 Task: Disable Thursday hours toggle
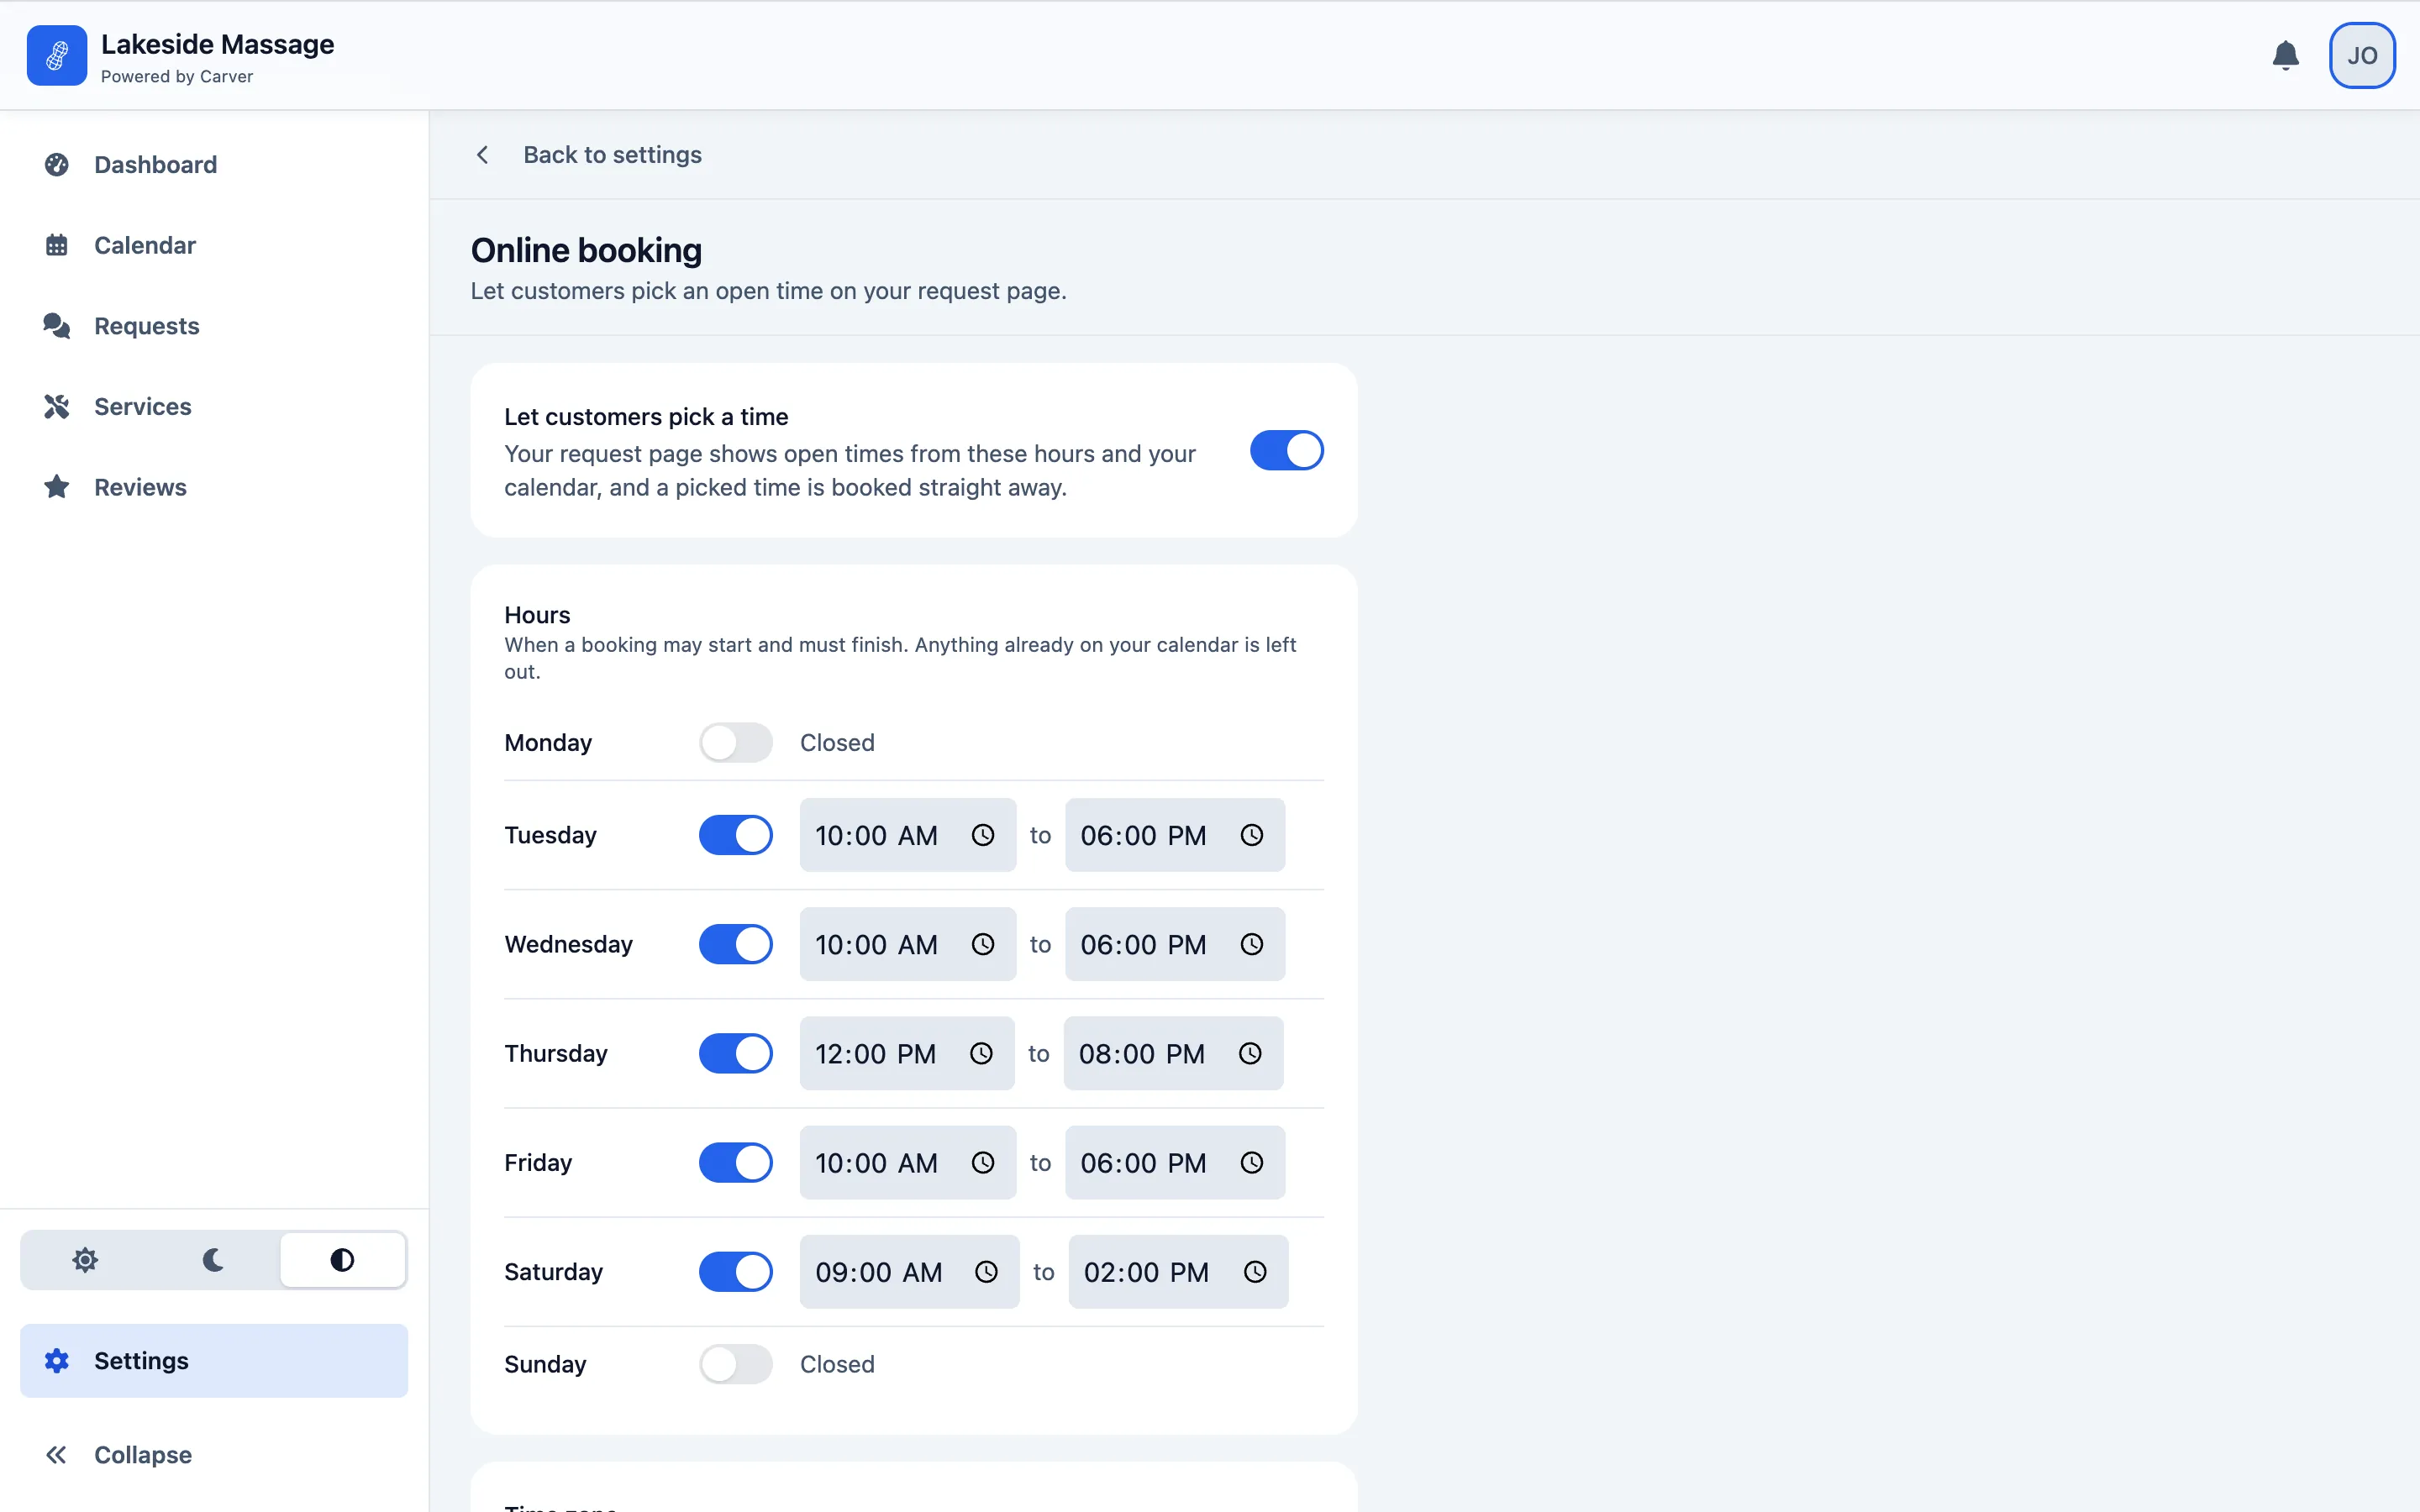[735, 1054]
